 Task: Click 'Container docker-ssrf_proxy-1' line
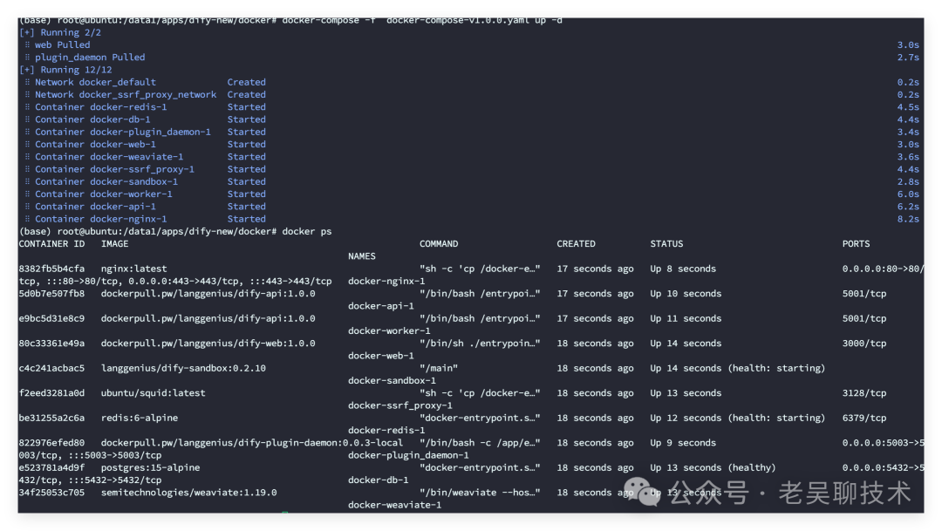pyautogui.click(x=115, y=169)
